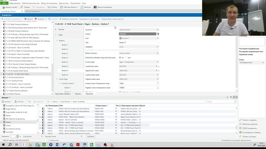Viewport: 266px width, 149px height.
Task: Open the Workspace (Рабочая область) dropdown
Action: (69, 7)
